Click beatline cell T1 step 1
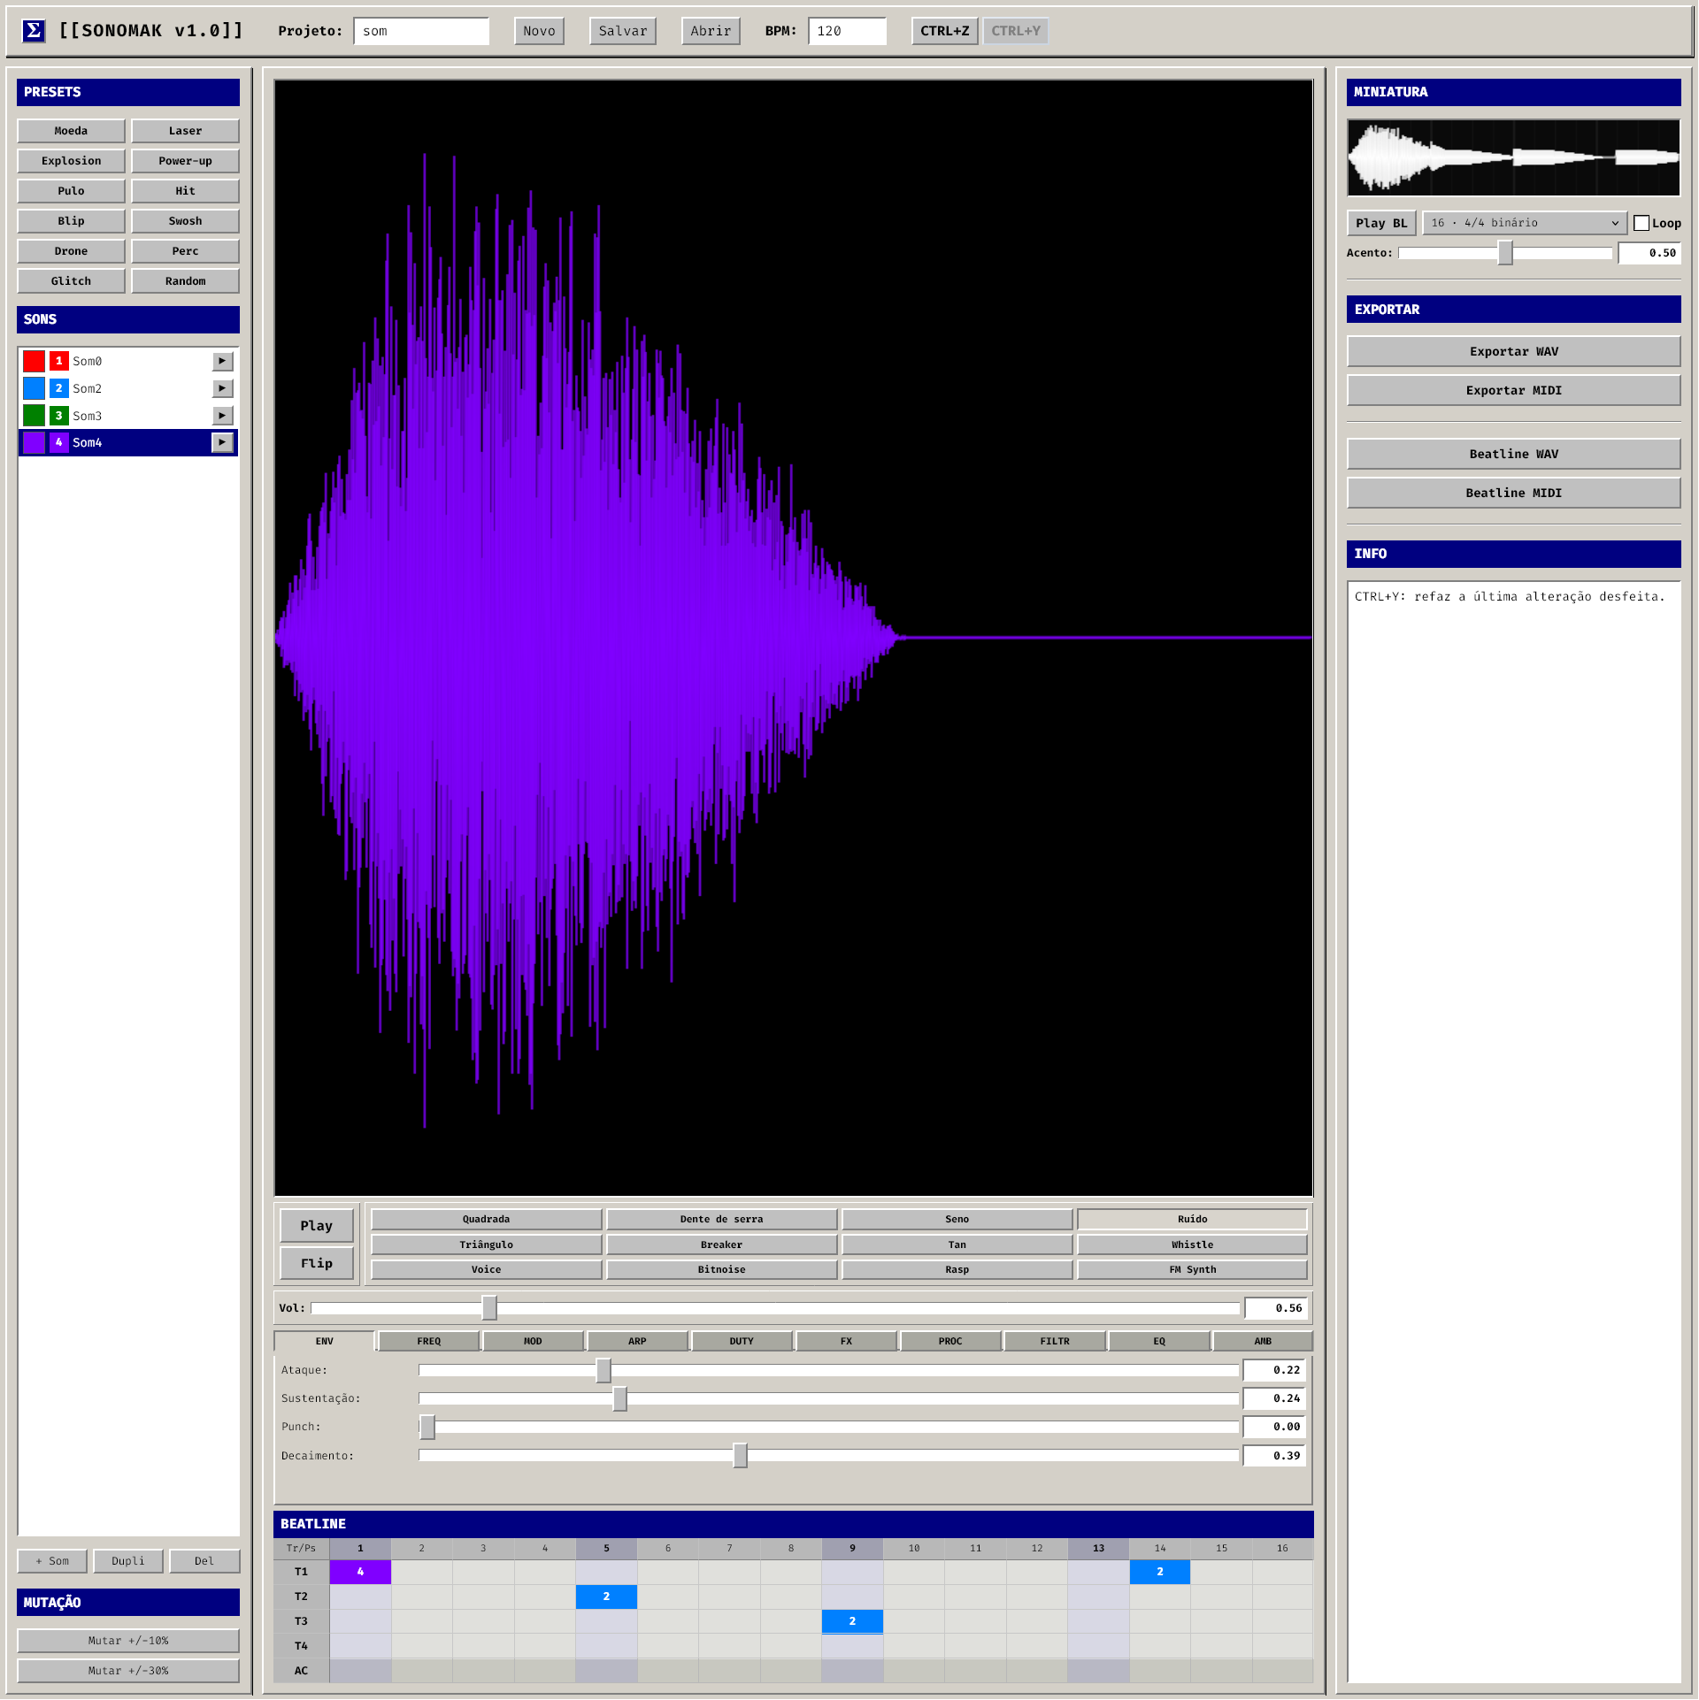 360,1572
